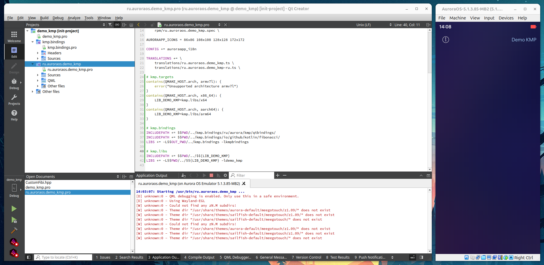Click the green Run button
This screenshot has height=265, width=544.
pos(14,209)
